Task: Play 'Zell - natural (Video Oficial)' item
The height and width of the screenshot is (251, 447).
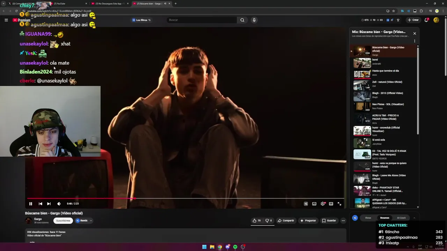Action: coord(383,85)
